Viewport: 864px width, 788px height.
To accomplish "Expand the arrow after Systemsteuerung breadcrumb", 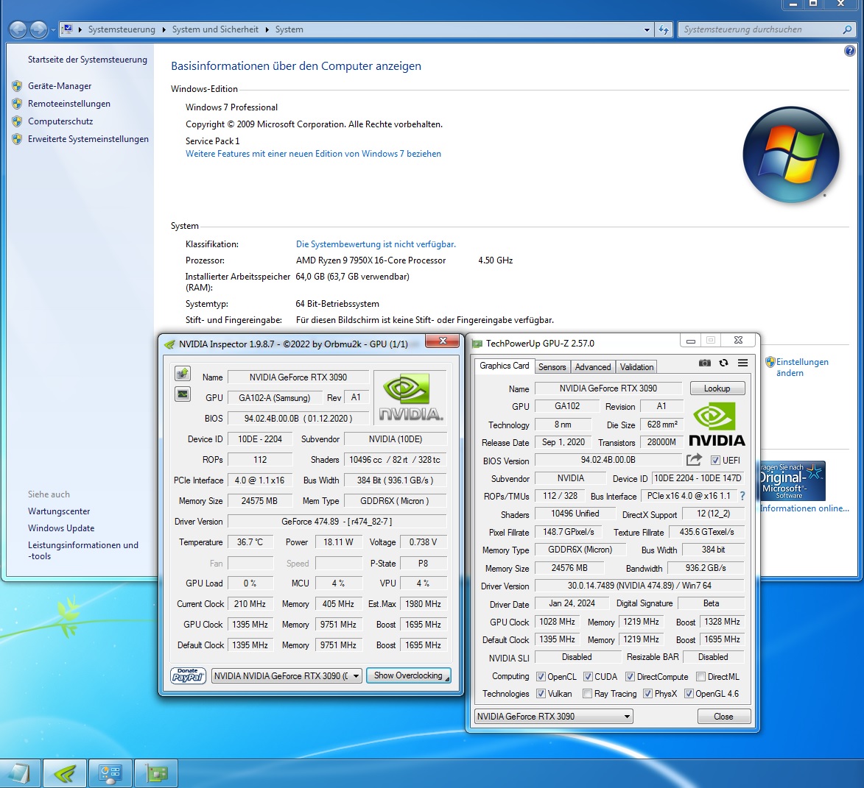I will tap(164, 29).
